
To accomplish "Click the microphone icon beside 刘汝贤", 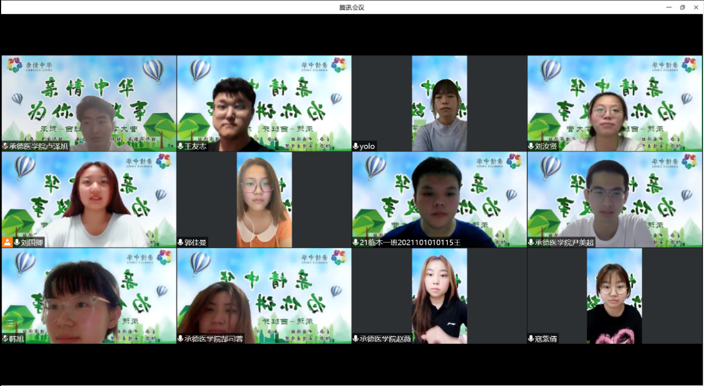I will (531, 146).
